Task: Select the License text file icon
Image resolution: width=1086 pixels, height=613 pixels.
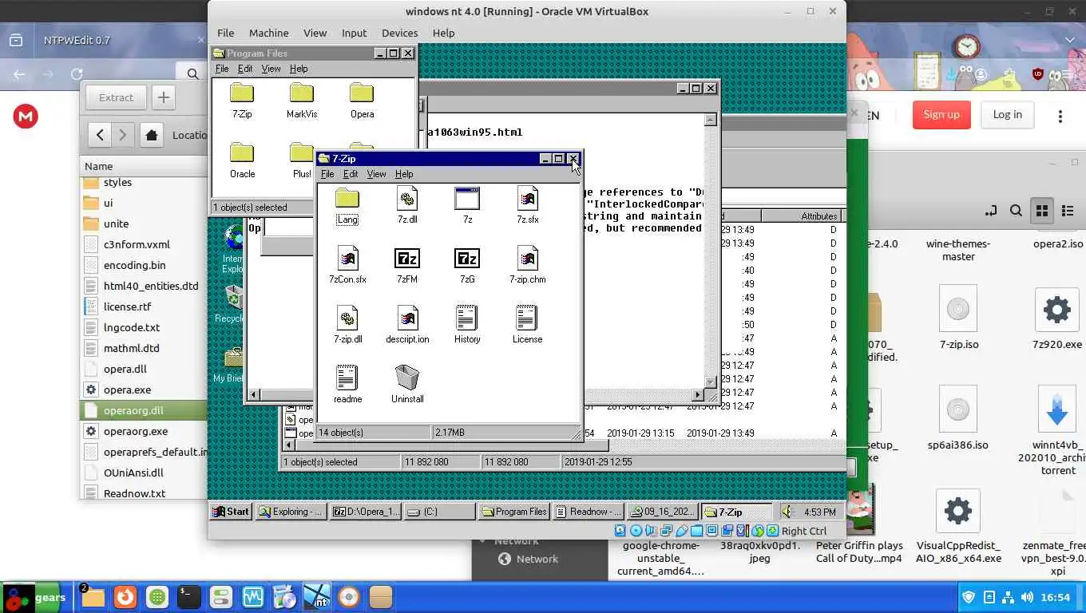Action: tap(527, 318)
